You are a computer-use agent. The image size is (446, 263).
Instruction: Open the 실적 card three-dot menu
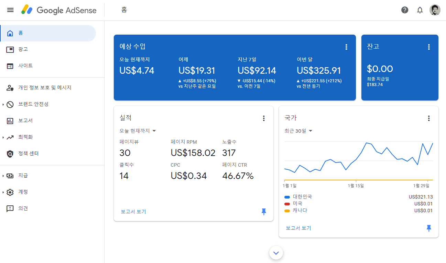pos(264,118)
